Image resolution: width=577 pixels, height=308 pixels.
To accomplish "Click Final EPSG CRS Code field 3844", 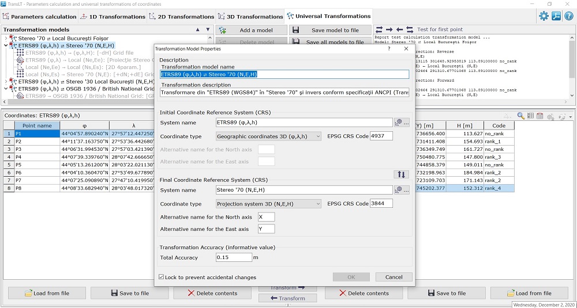I will (x=381, y=204).
